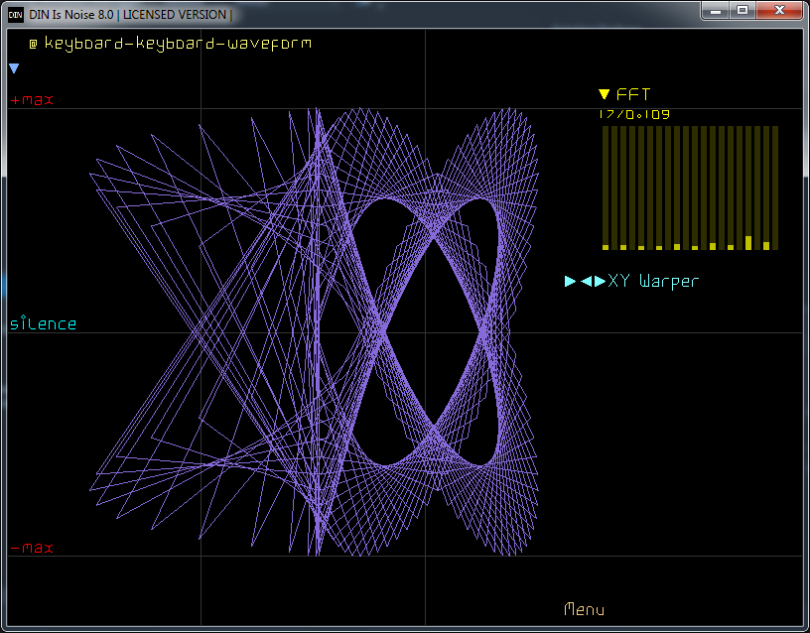Collapse the FFT panel with yellow triangle
This screenshot has width=810, height=633.
(x=604, y=95)
